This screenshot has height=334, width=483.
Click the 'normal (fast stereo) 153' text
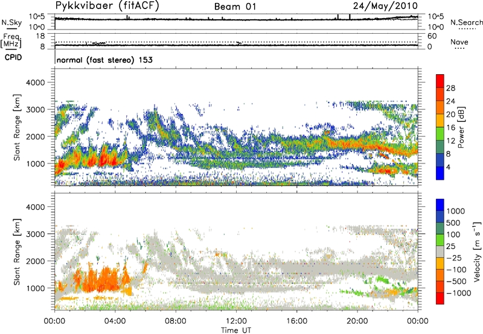tap(104, 60)
